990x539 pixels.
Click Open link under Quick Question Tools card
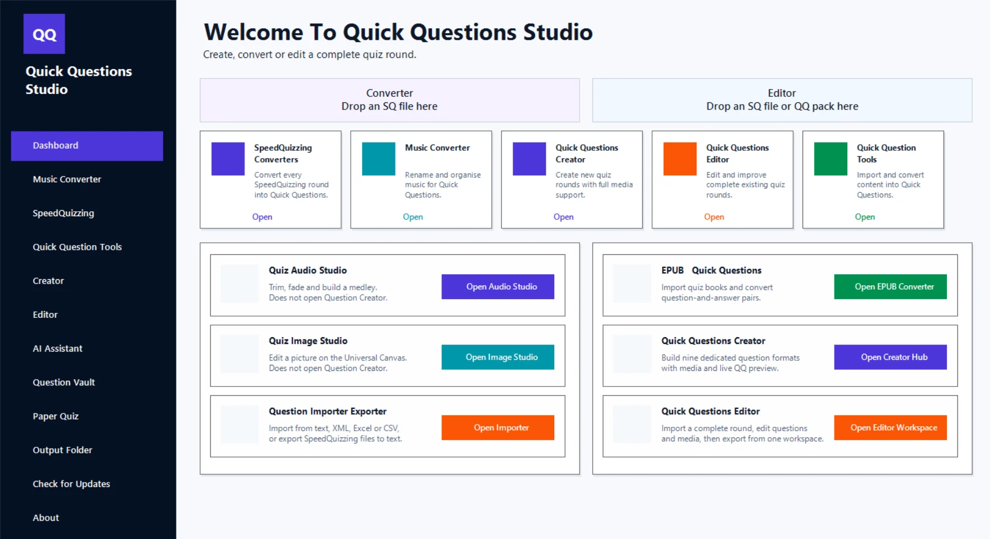[x=865, y=217]
